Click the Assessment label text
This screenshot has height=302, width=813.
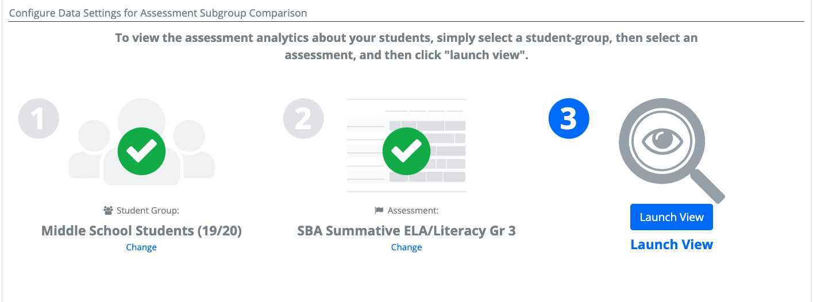[413, 211]
